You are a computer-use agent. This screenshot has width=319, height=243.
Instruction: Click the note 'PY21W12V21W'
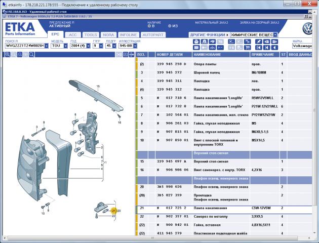(x=263, y=115)
